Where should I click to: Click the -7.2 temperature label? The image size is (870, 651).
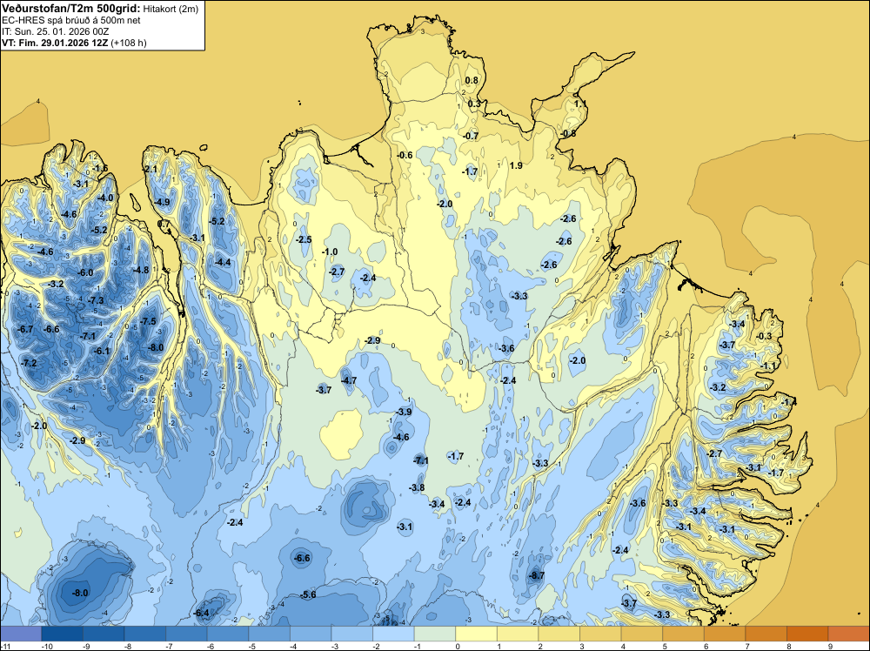coord(29,363)
